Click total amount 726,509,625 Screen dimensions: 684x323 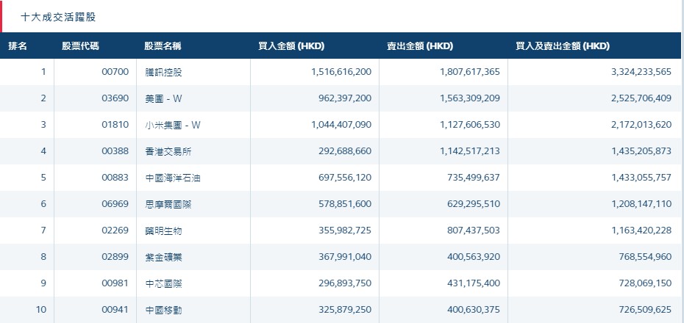645,310
